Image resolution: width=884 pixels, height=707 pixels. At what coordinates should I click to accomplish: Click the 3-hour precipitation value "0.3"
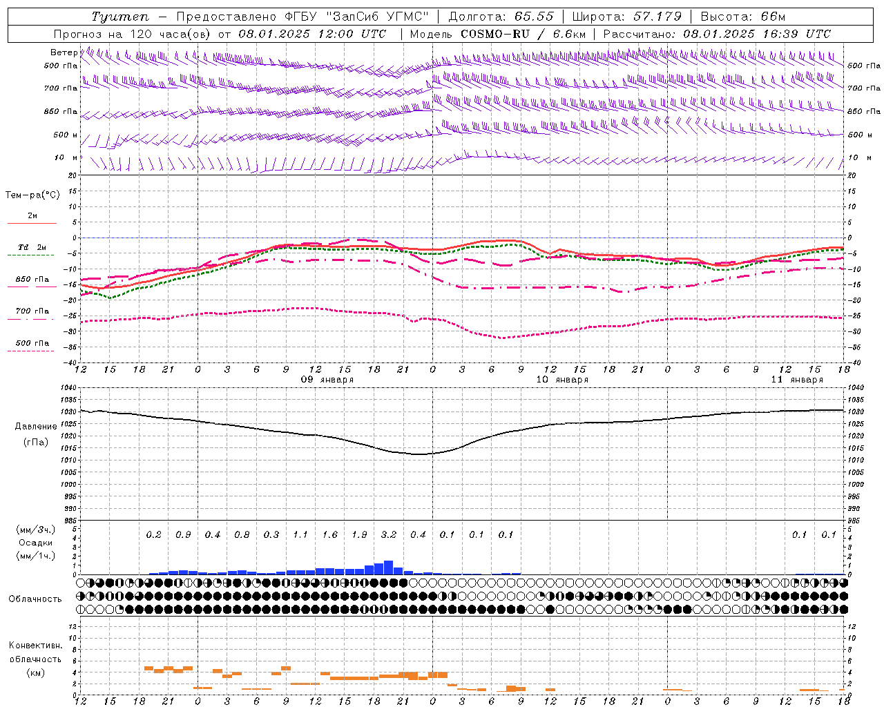271,535
